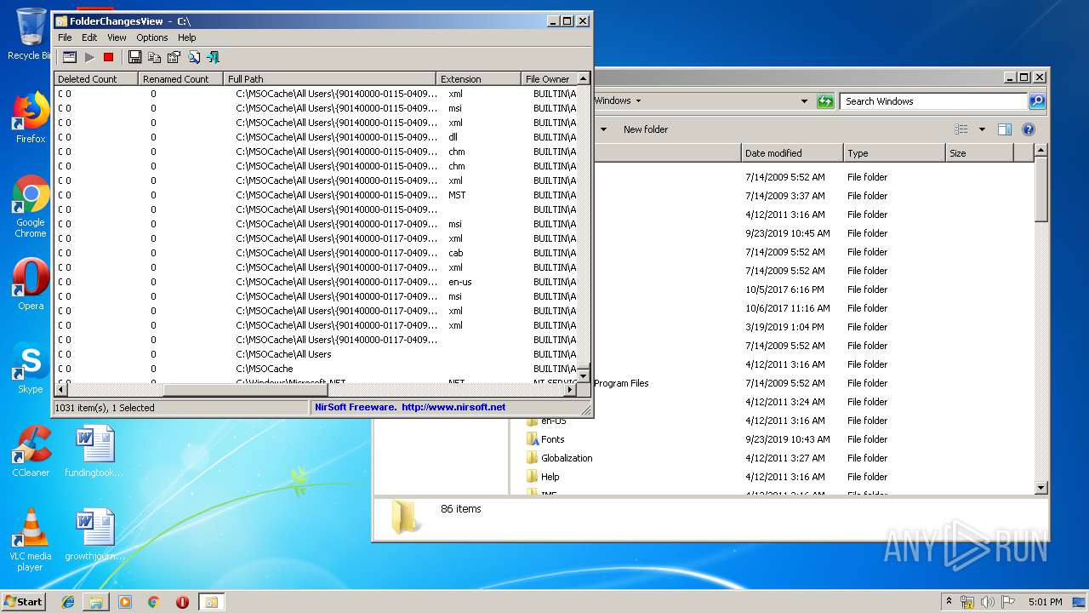Screen dimensions: 1089x613
Task: Open the Options menu in FolderChangesView
Action: tap(152, 37)
